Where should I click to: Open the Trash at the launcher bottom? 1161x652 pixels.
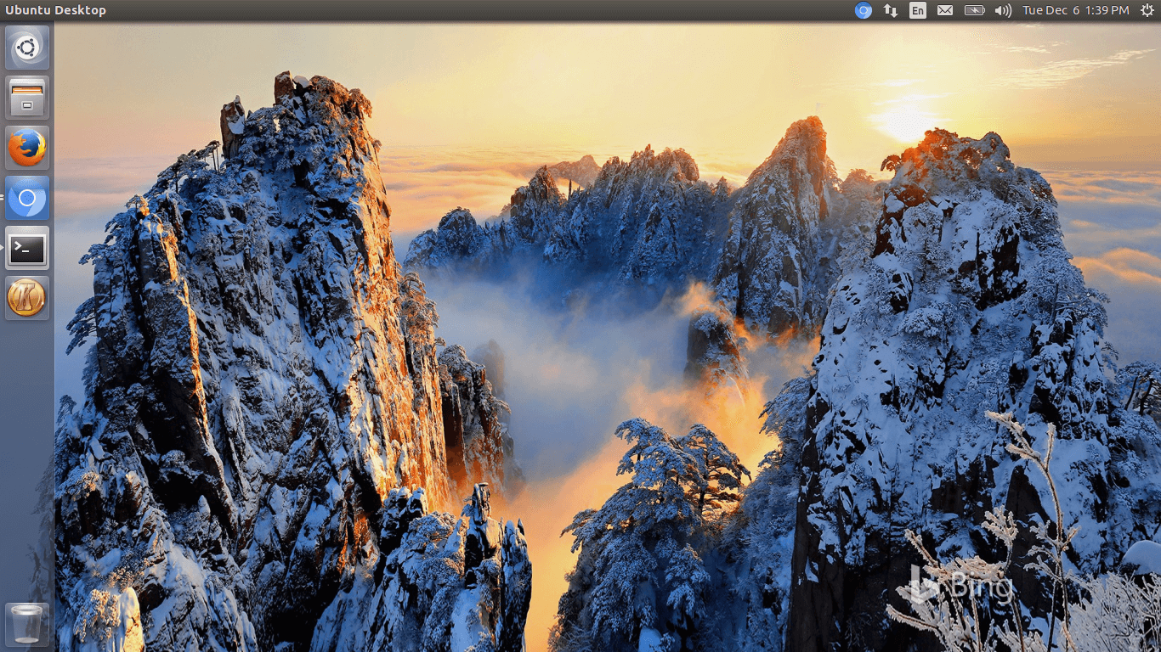tap(26, 623)
